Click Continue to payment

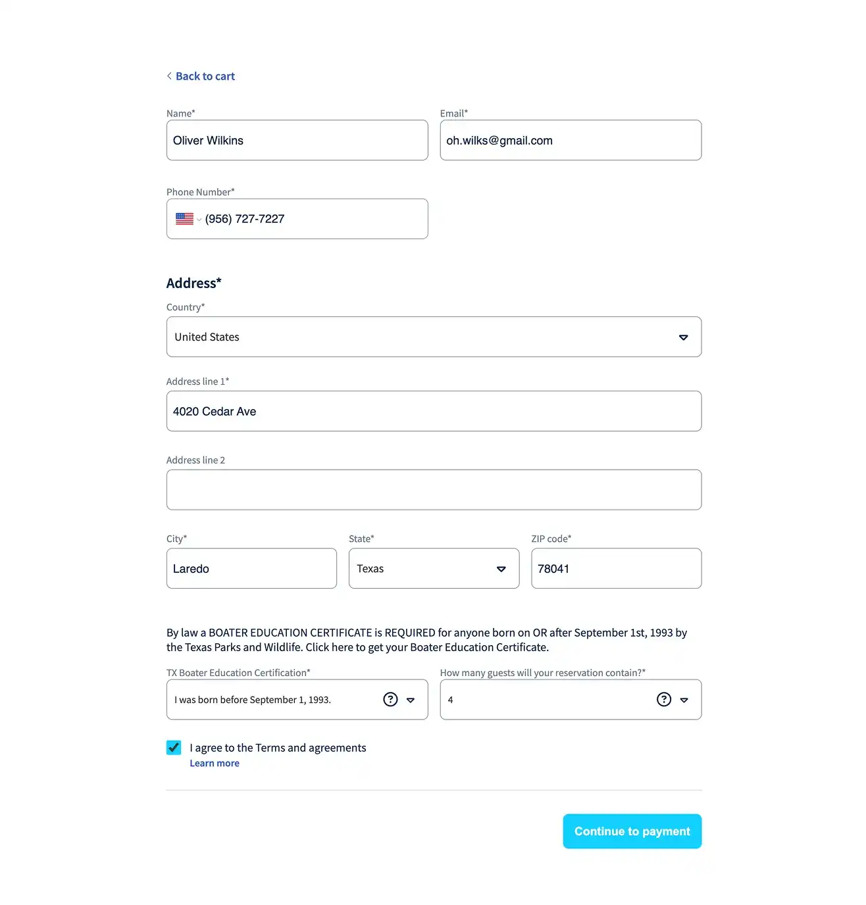(631, 831)
